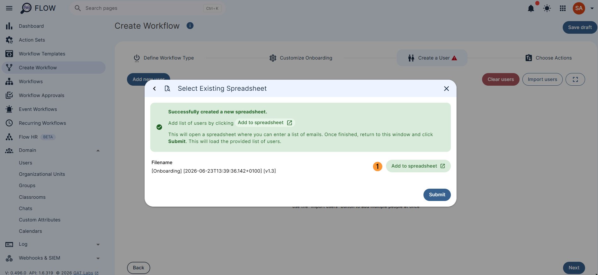
Task: Click Save draft button
Action: click(x=580, y=27)
